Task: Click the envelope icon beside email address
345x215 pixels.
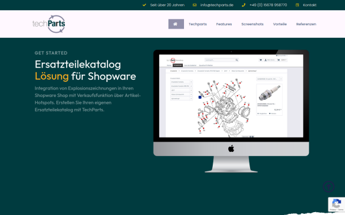Action: point(194,5)
